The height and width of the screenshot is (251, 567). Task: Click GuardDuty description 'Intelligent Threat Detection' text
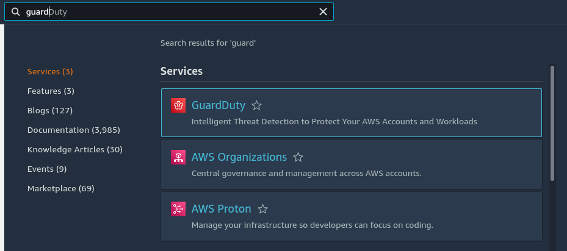point(334,122)
